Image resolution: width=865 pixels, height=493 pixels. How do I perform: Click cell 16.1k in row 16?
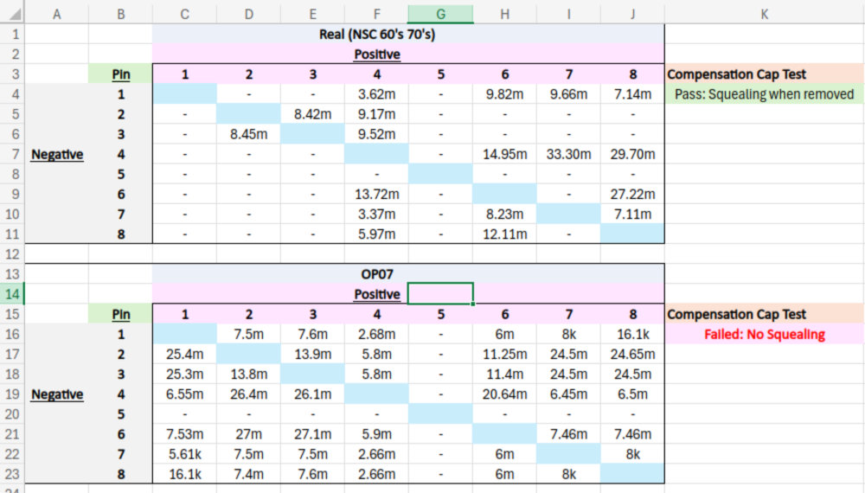[x=633, y=334]
